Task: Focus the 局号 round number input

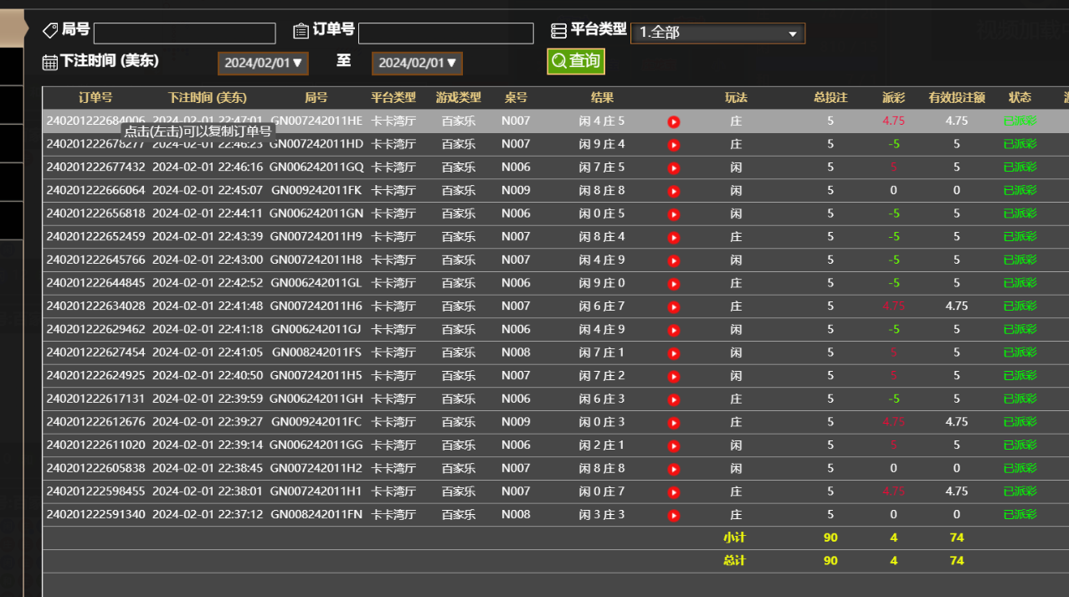Action: click(x=184, y=33)
